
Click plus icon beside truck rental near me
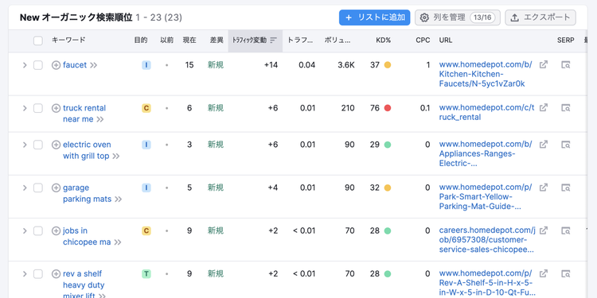pyautogui.click(x=56, y=108)
